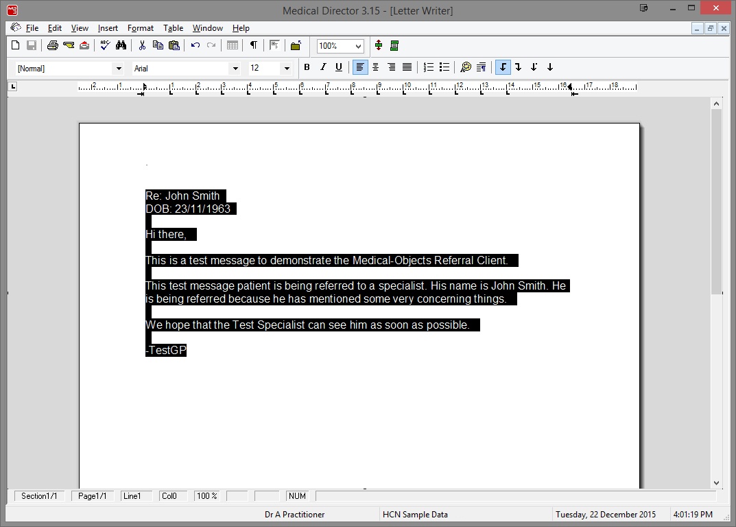Screen dimensions: 736x527
Task: Undo the last action
Action: pyautogui.click(x=195, y=45)
